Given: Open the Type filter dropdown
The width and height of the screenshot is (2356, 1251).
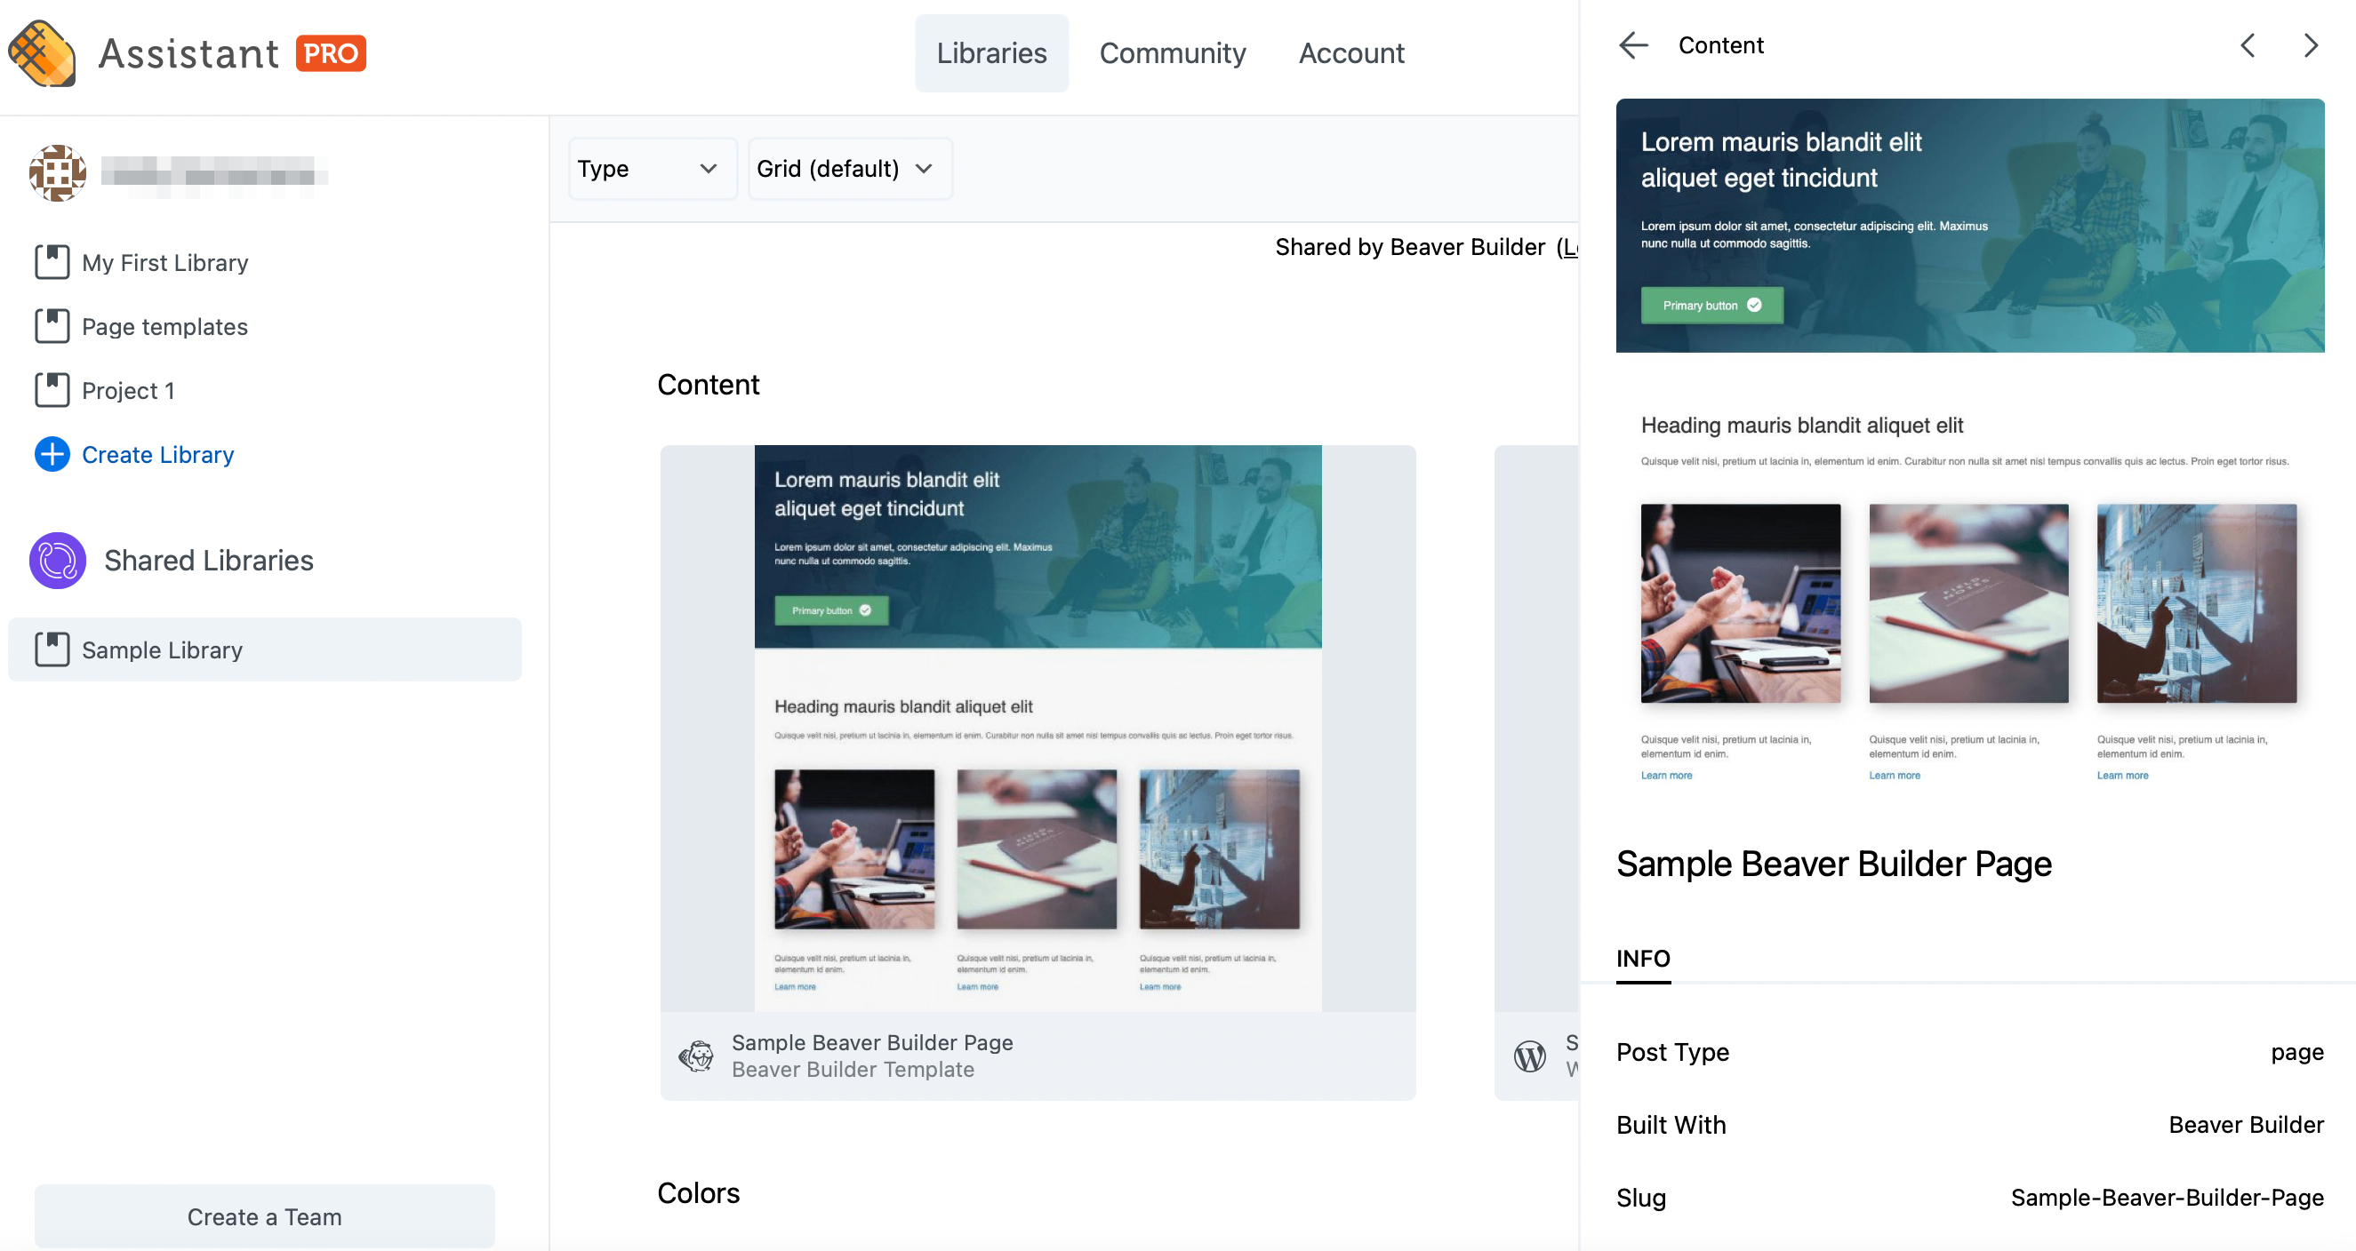Looking at the screenshot, I should [x=650, y=168].
